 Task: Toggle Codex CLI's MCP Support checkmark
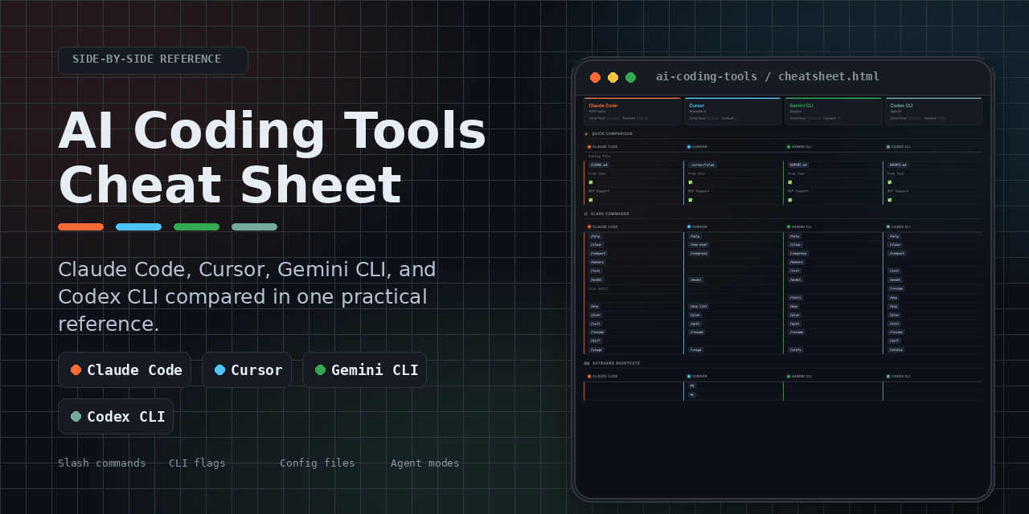tap(890, 200)
